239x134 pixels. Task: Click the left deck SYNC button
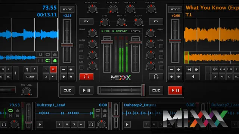click(67, 9)
